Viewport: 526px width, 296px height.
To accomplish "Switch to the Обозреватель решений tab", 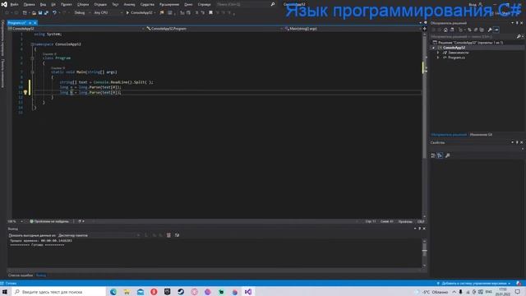I will tap(449, 135).
